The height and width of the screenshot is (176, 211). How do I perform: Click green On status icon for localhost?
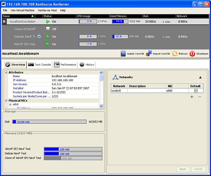(48, 21)
